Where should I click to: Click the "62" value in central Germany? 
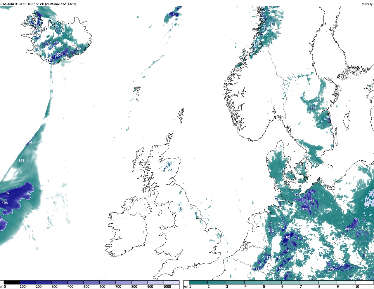288,237
